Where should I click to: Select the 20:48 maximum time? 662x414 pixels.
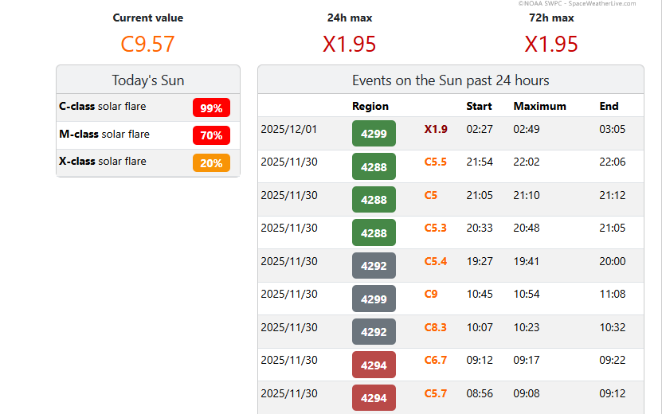(x=527, y=228)
